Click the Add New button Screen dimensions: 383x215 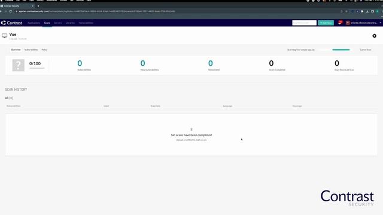[x=326, y=23]
